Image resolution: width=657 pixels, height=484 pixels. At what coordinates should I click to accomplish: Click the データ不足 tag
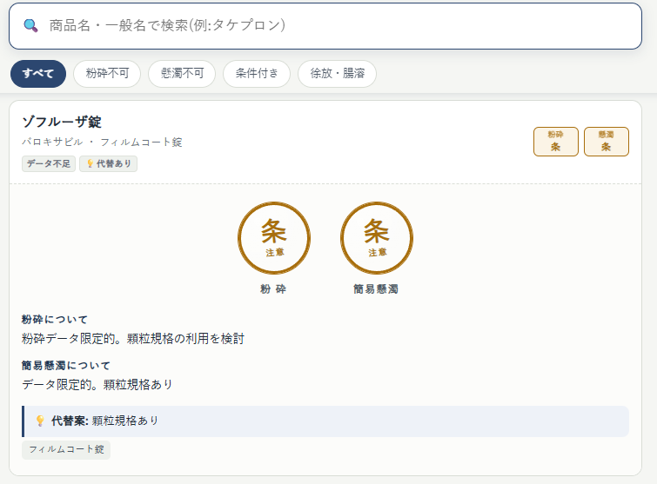tap(49, 163)
